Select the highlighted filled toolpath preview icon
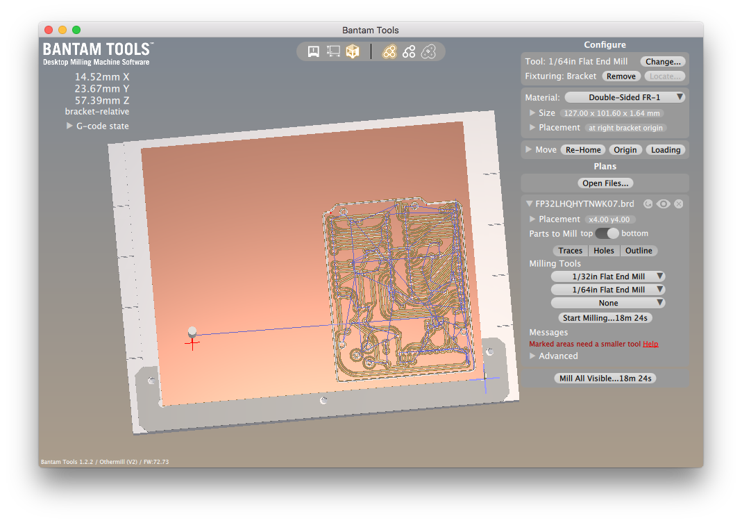This screenshot has height=523, width=742. [x=389, y=51]
